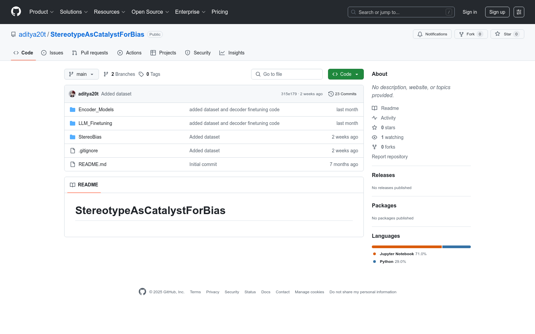This screenshot has height=334, width=535.
Task: Open the Encoder_Models folder name
Action: click(x=96, y=110)
